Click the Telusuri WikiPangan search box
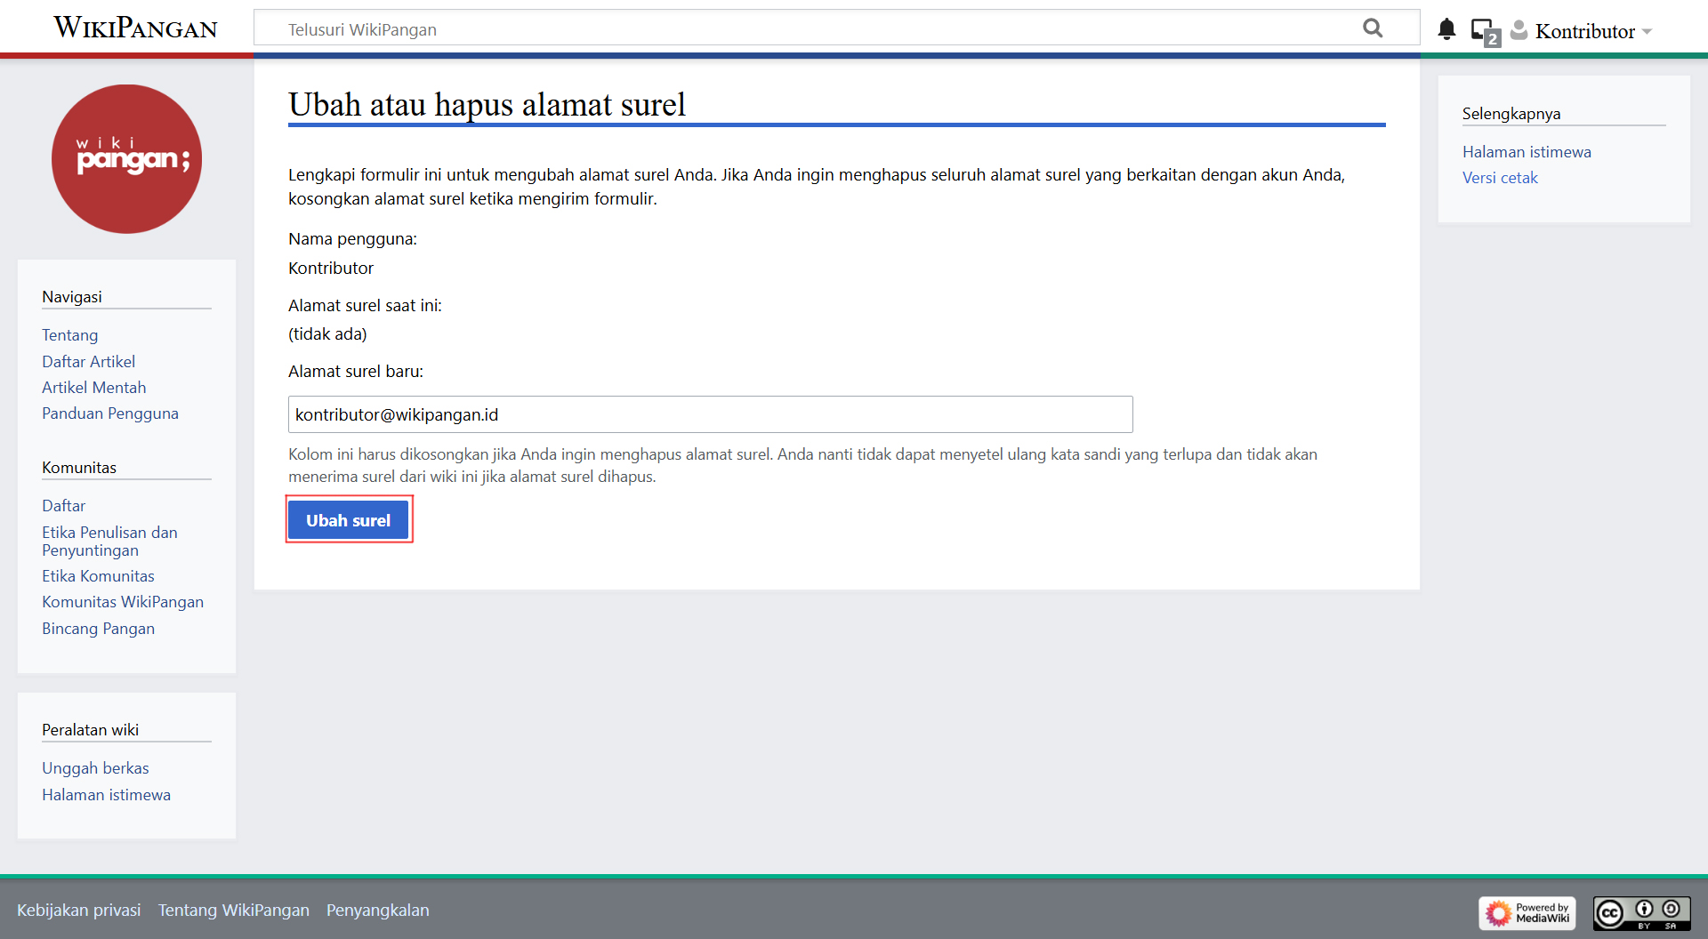 (x=818, y=29)
